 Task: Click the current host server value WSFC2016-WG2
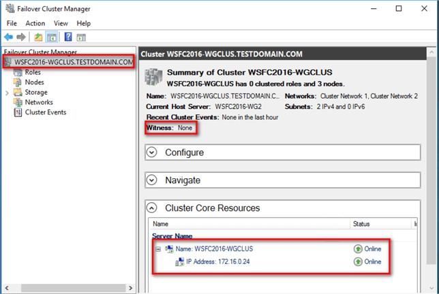[x=239, y=107]
